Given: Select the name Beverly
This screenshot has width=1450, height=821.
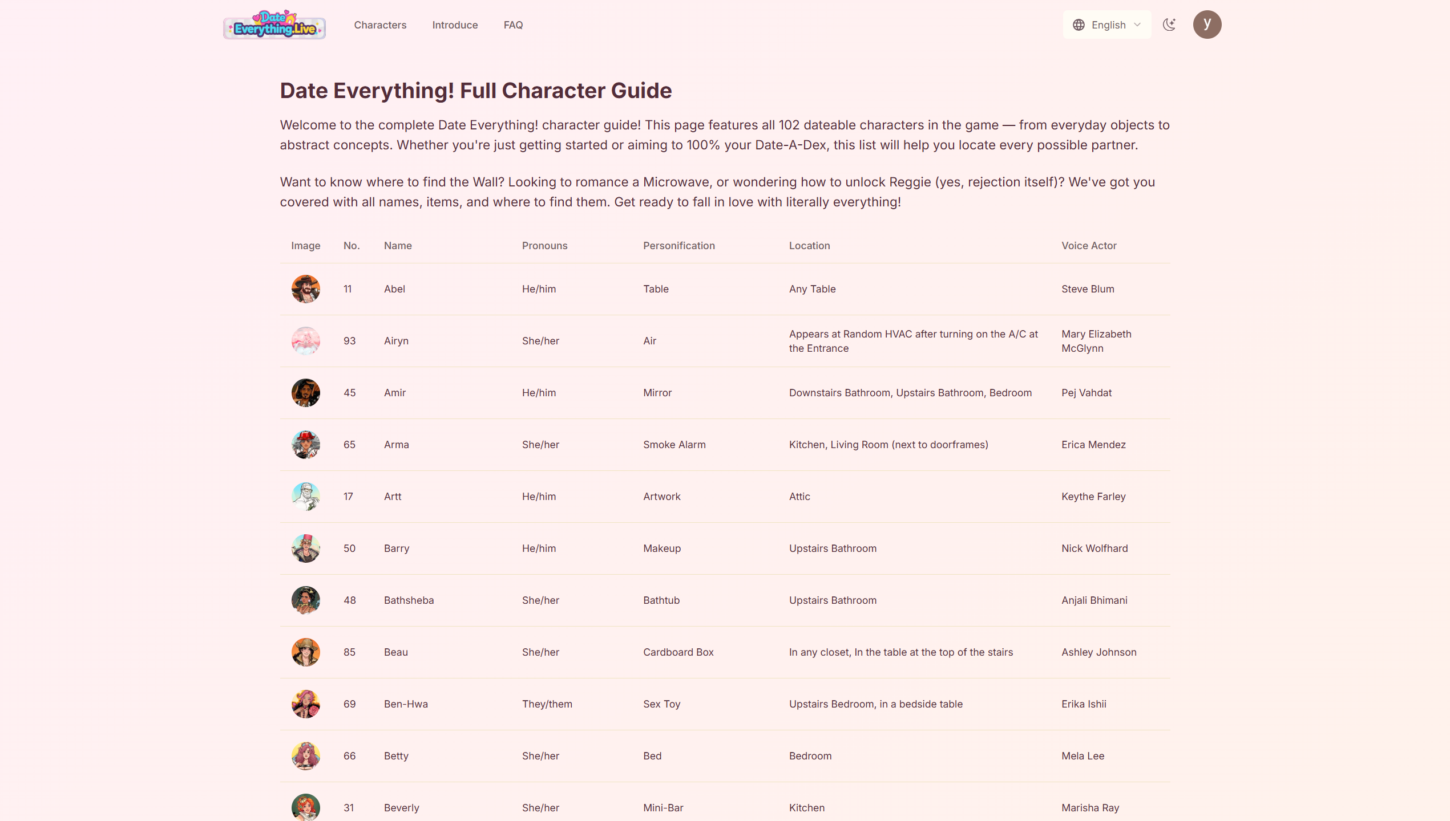Looking at the screenshot, I should tap(401, 808).
